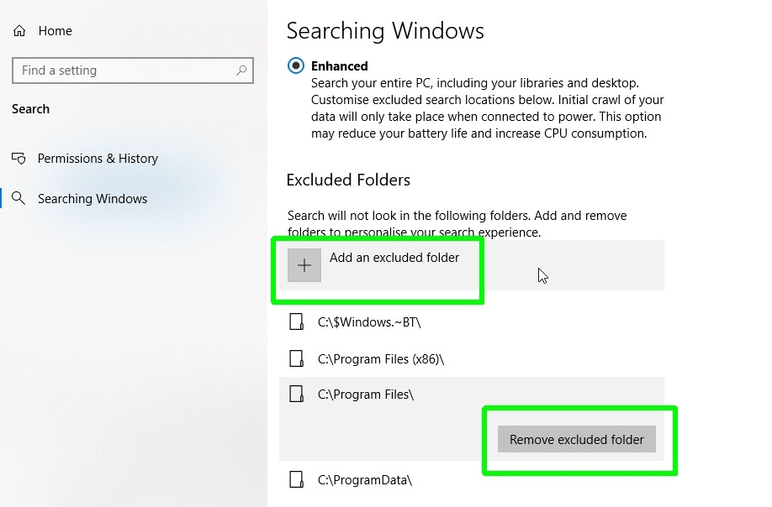Click folder icon next to C:\Program Files (x86)\

(x=296, y=358)
